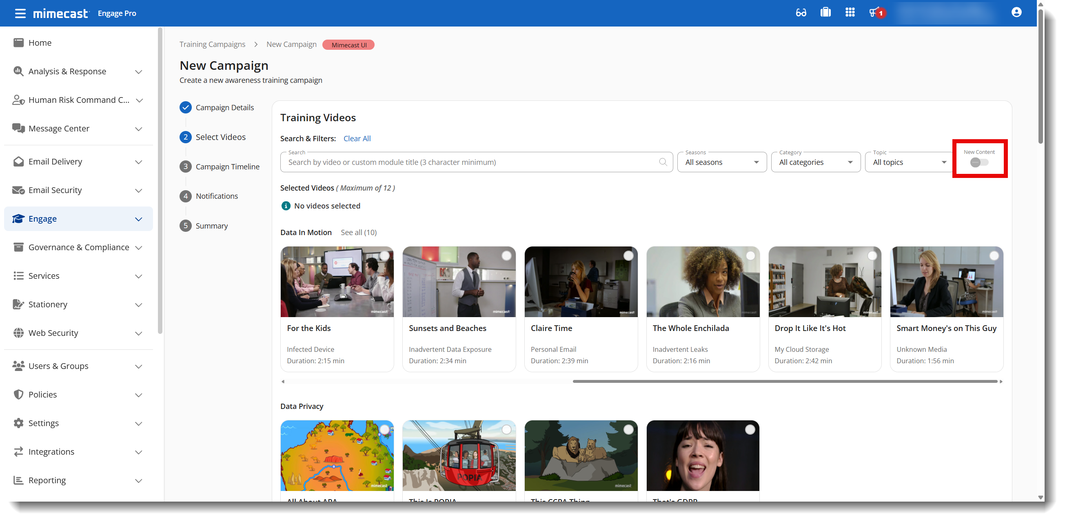This screenshot has height=522, width=1065.
Task: Open the Topic dropdown
Action: tap(909, 162)
